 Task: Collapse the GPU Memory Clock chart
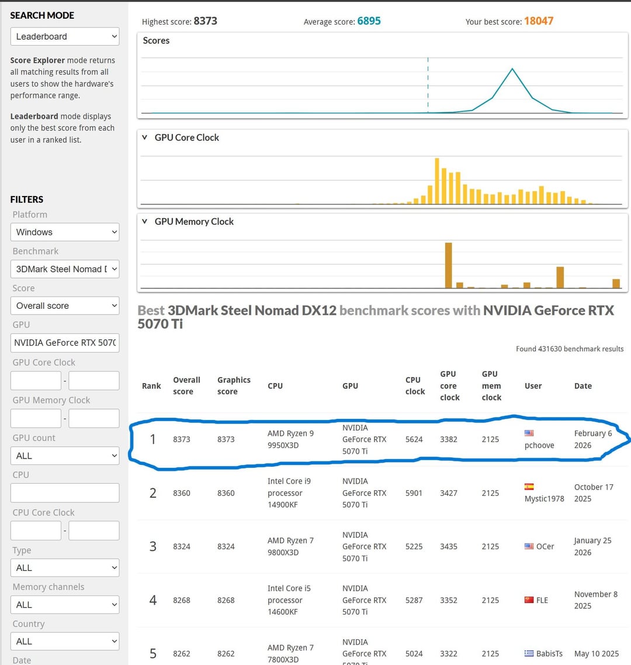tap(145, 222)
